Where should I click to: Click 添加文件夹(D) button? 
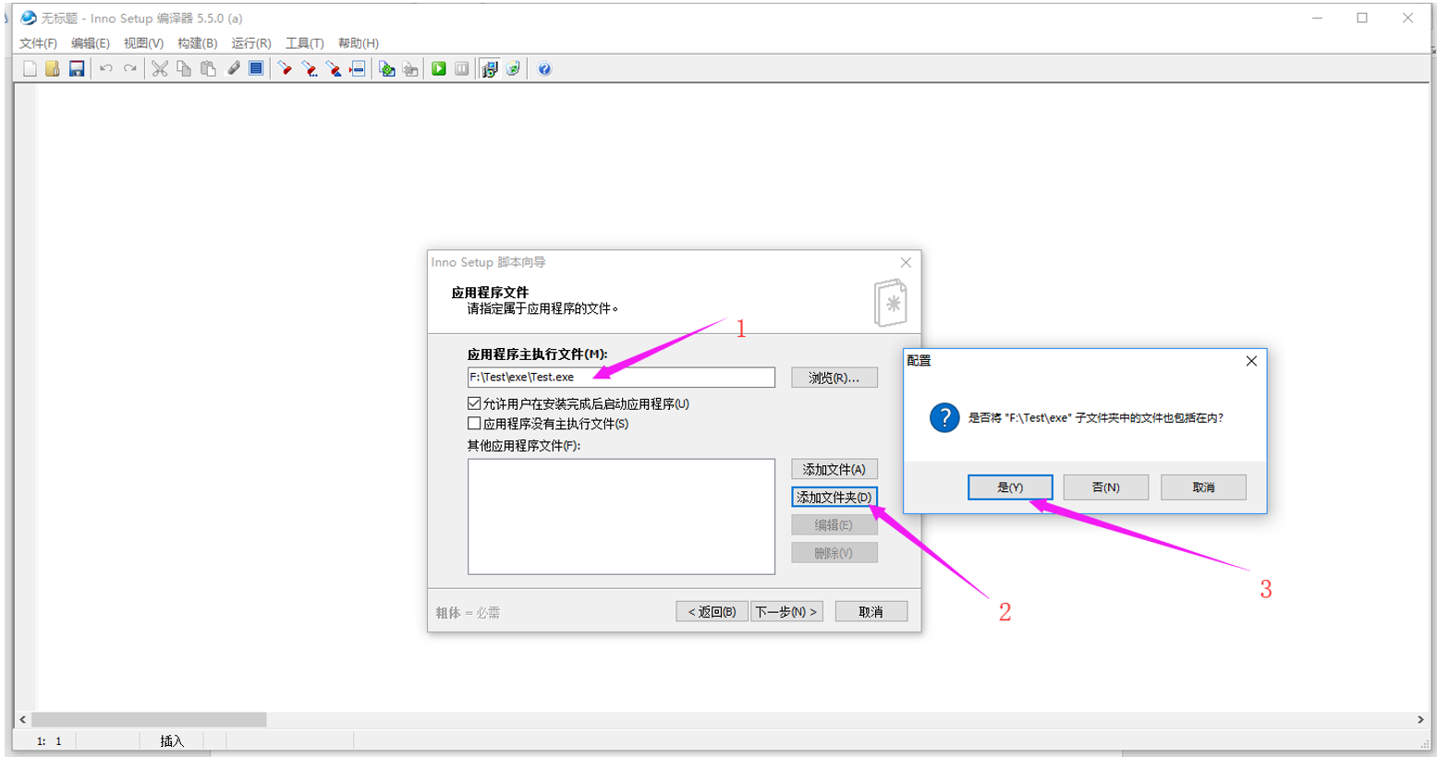(x=834, y=497)
